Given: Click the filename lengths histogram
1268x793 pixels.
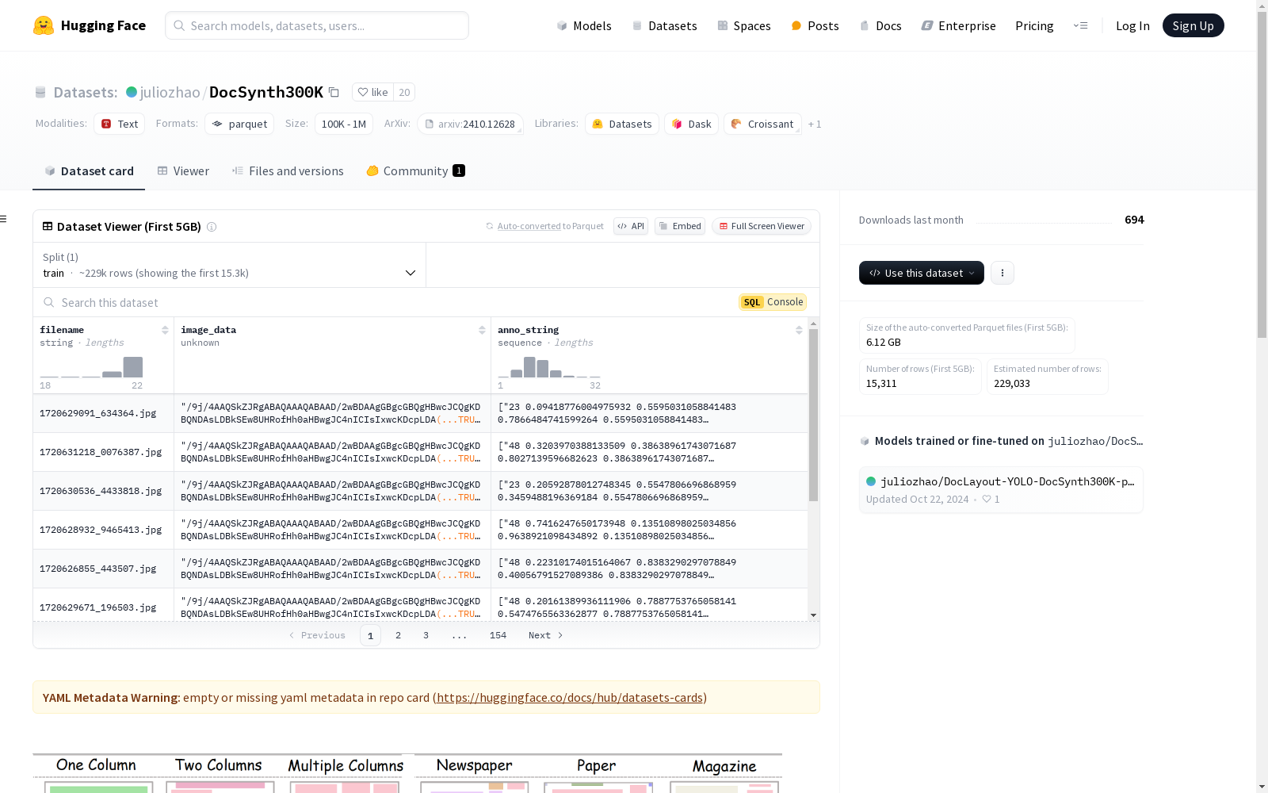Looking at the screenshot, I should (91, 367).
